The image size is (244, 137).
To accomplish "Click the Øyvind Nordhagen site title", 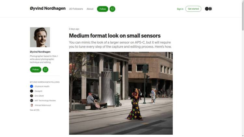I will (47, 8).
